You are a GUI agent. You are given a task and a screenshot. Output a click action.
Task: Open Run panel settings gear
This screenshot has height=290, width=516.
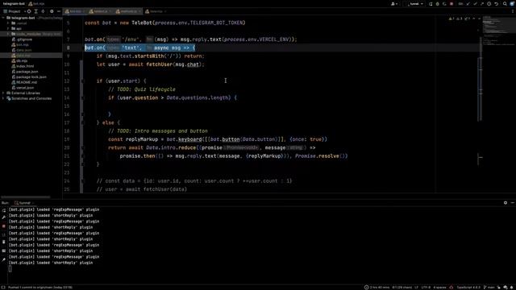pos(506,203)
